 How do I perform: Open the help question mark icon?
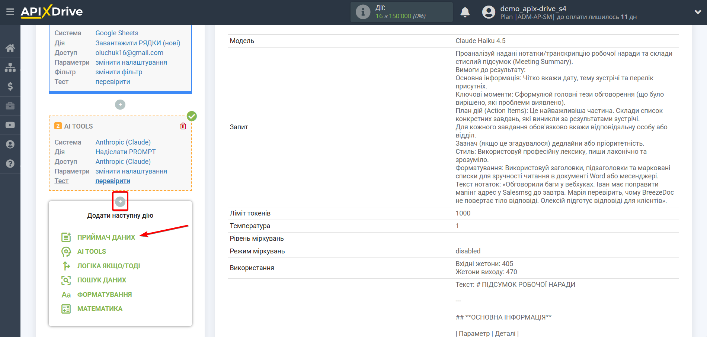(x=10, y=163)
